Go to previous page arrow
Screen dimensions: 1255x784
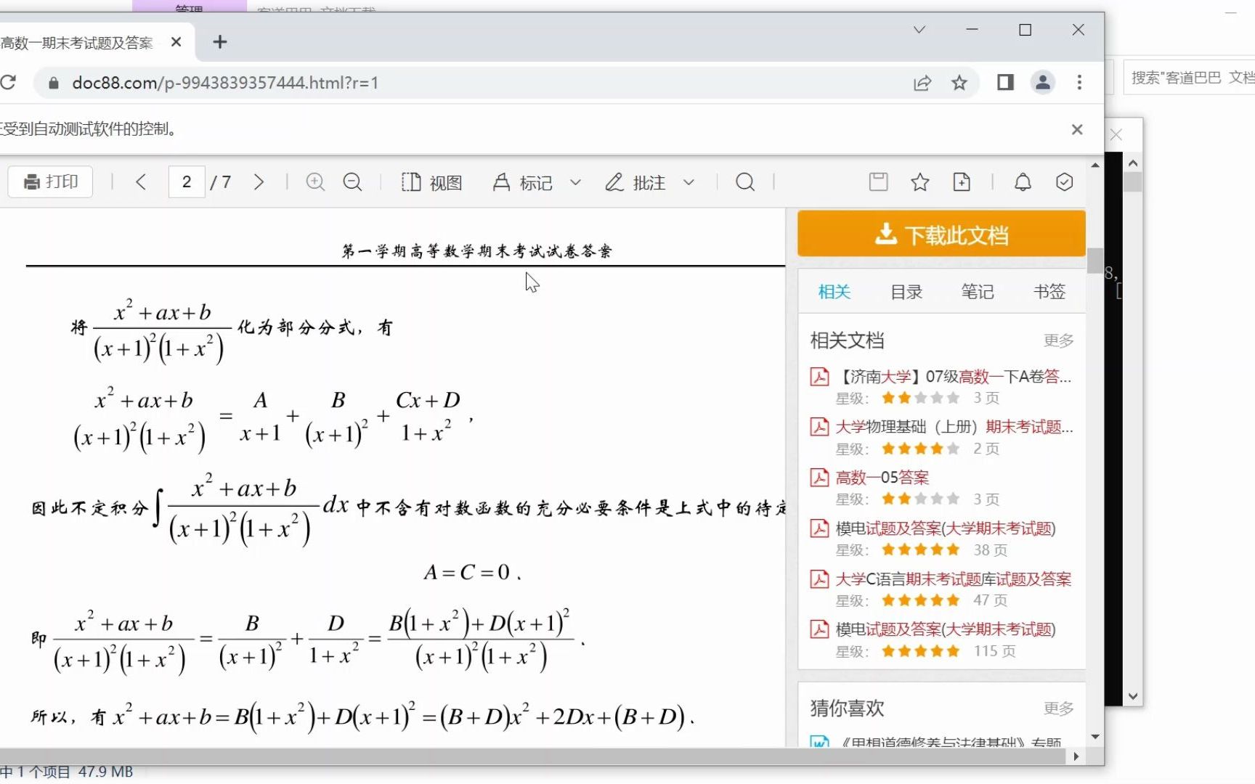[141, 181]
